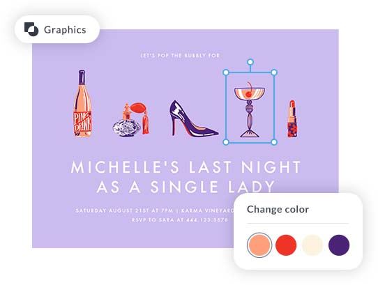Select the 'Let's pop the bubbly for' text
Screen dimensions: 378x285
click(180, 56)
